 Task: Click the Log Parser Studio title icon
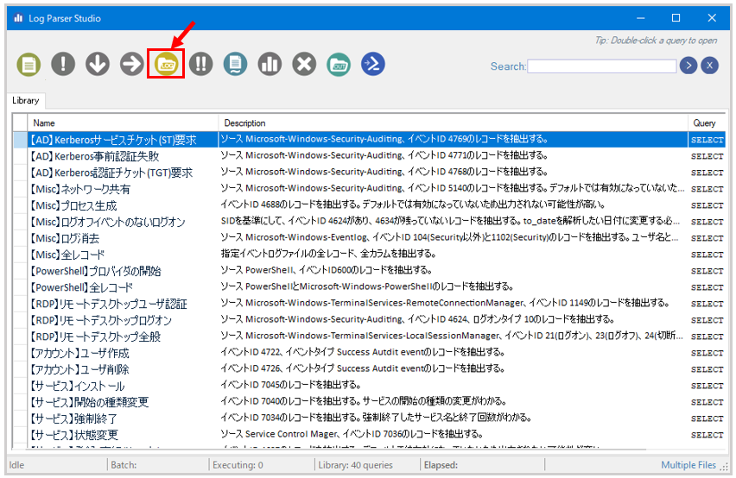pos(18,18)
